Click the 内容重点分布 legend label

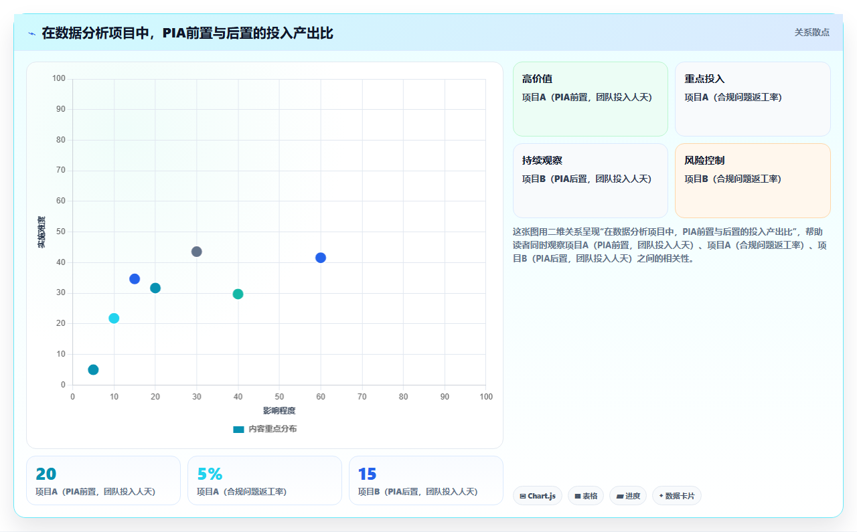point(272,429)
